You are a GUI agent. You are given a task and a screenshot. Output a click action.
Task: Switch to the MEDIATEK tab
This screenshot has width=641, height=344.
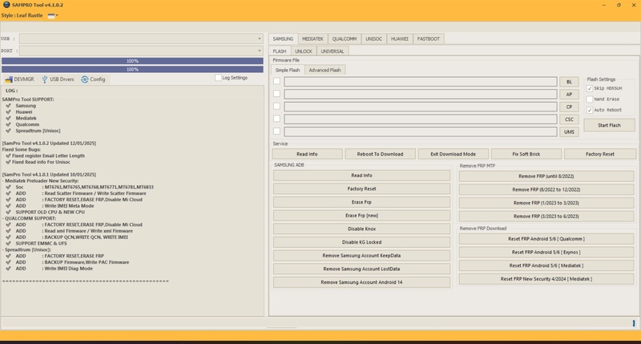(x=312, y=38)
